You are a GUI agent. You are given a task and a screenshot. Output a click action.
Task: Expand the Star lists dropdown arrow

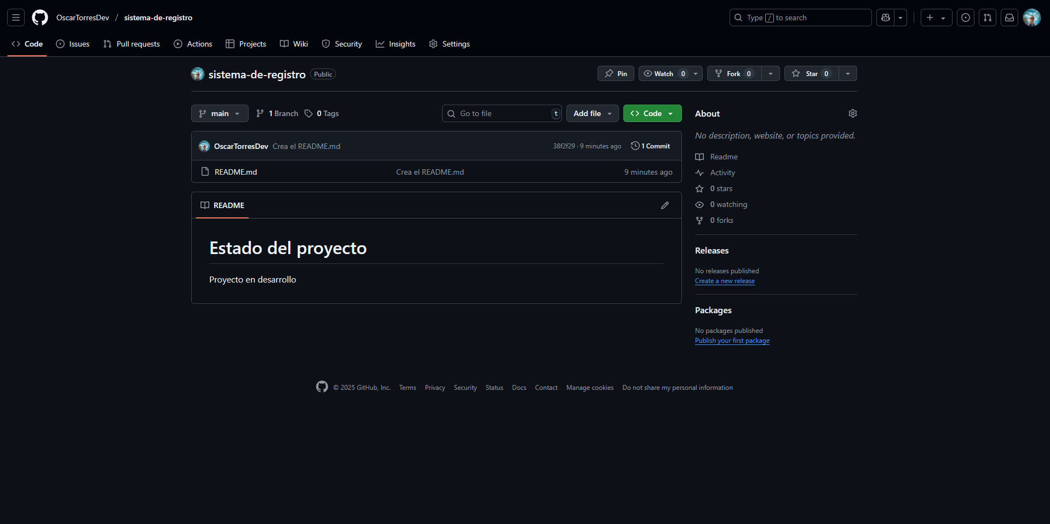click(x=848, y=73)
